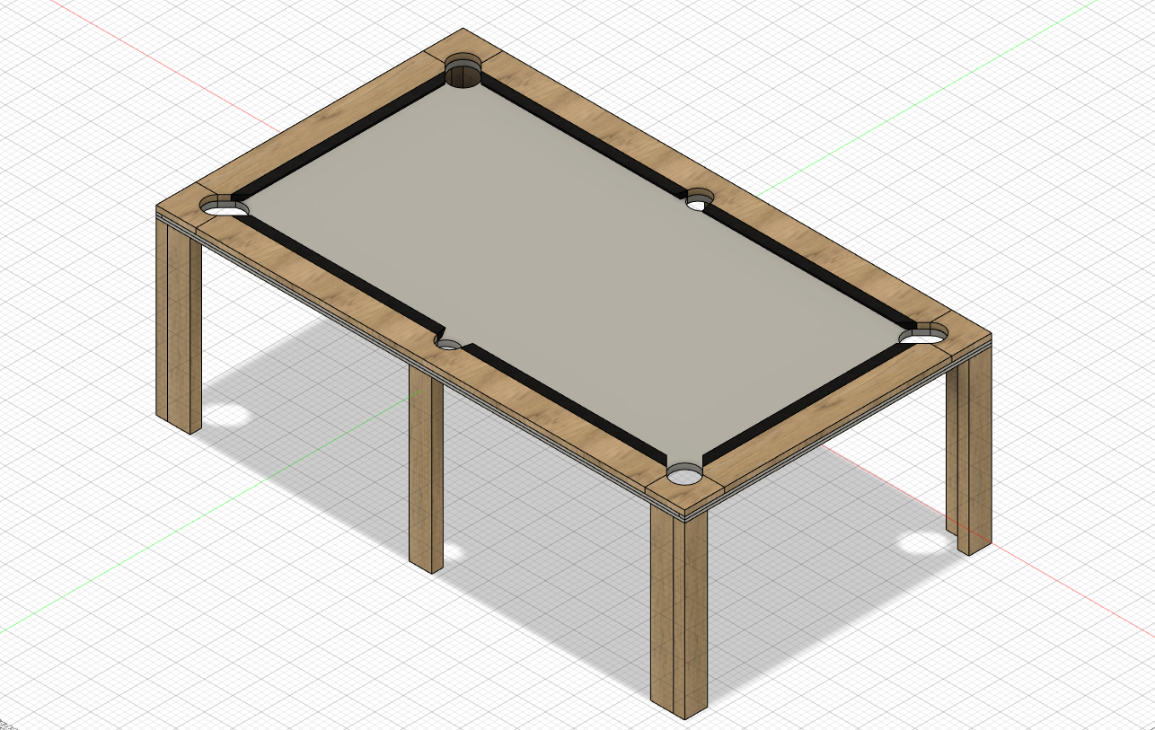Select the leftmost corner pocket
Screen dimensions: 1155x730
pos(225,207)
